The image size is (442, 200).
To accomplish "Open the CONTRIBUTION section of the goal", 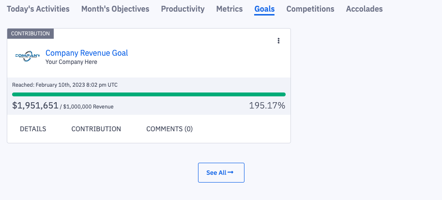I will 96,129.
